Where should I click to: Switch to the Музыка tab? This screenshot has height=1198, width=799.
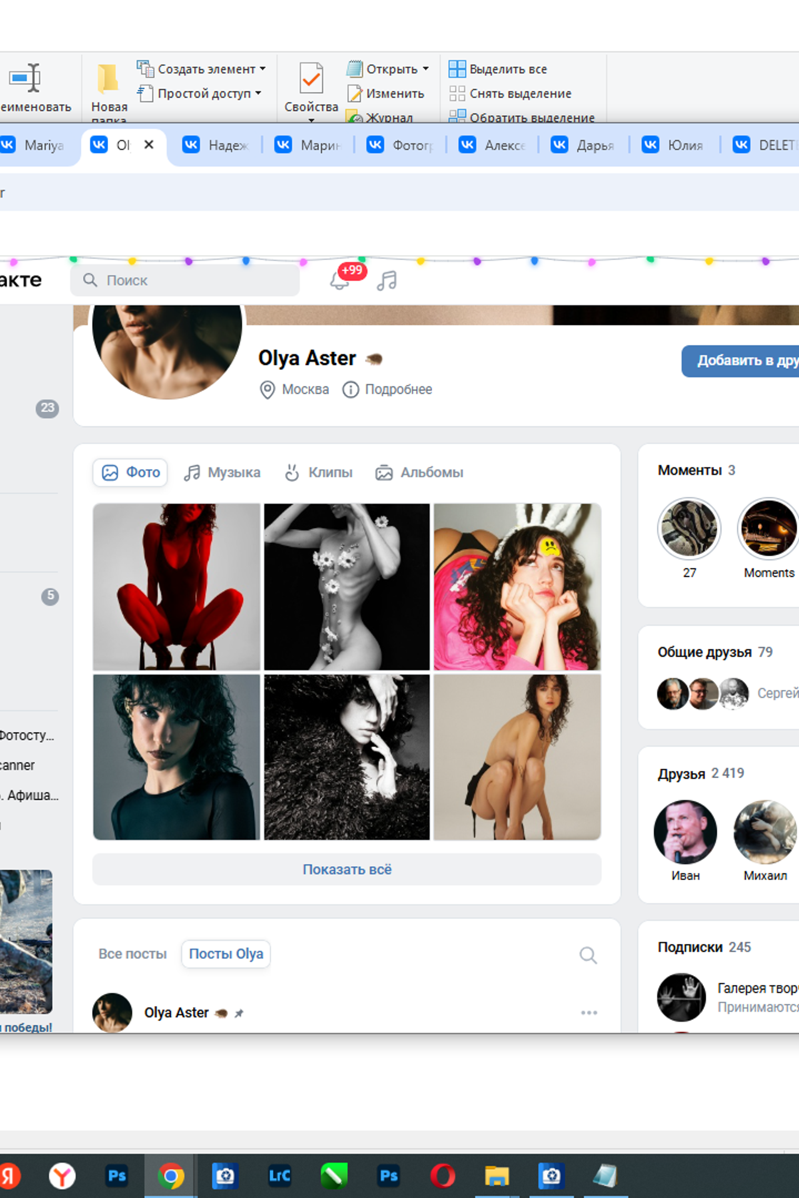click(x=222, y=473)
